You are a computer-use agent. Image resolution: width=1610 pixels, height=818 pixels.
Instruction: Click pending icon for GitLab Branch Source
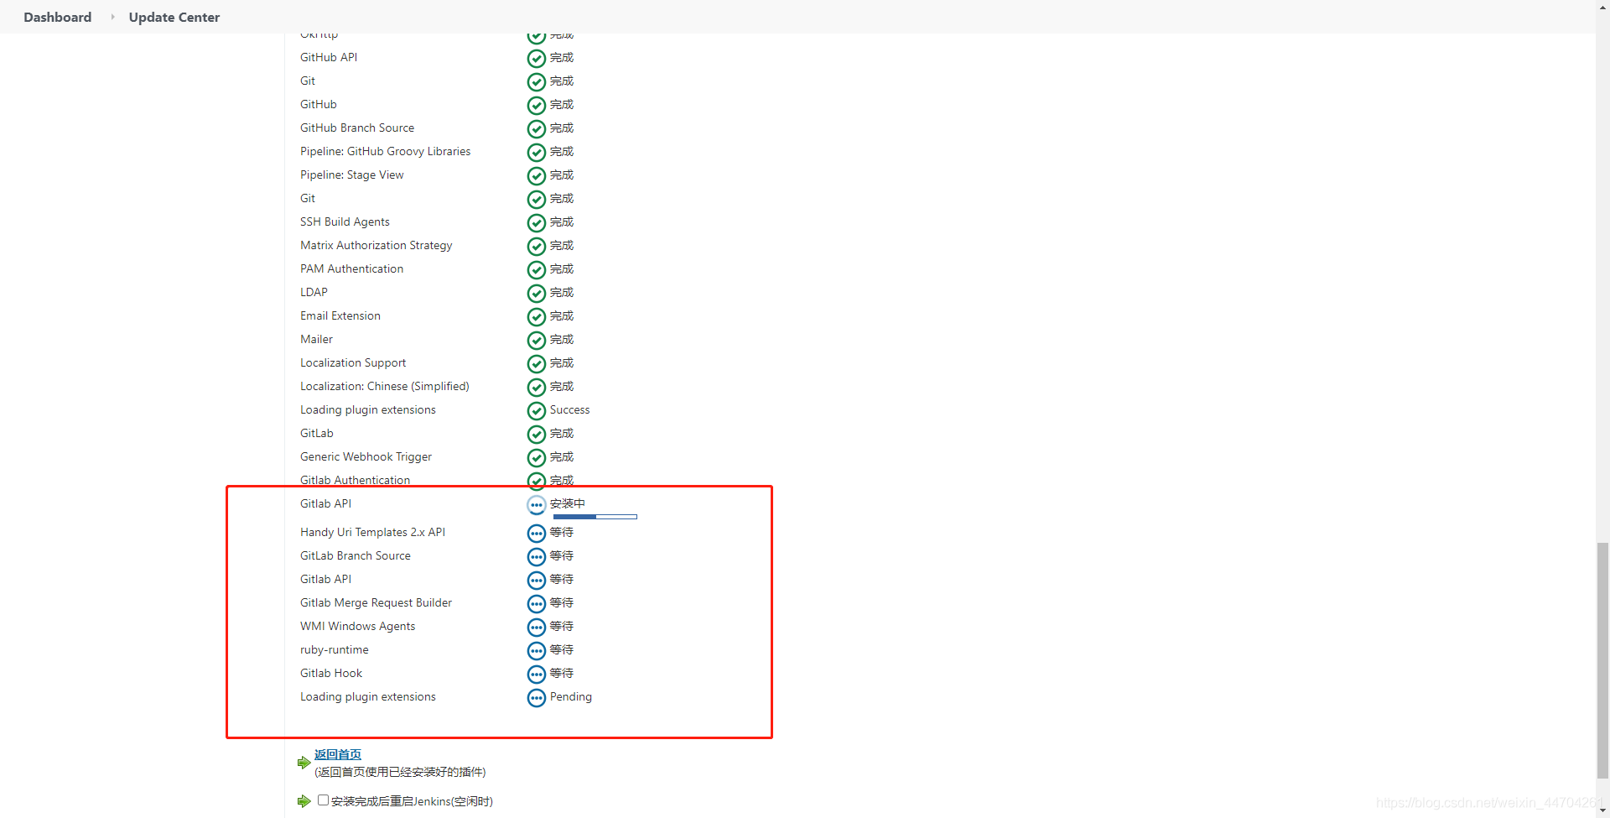[x=537, y=557]
